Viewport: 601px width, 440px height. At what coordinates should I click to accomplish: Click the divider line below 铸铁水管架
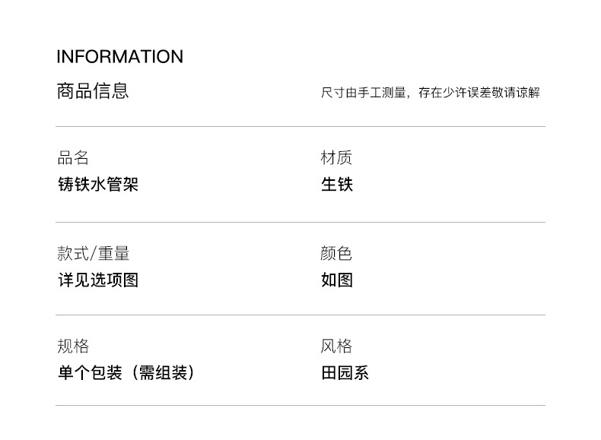[x=300, y=222]
